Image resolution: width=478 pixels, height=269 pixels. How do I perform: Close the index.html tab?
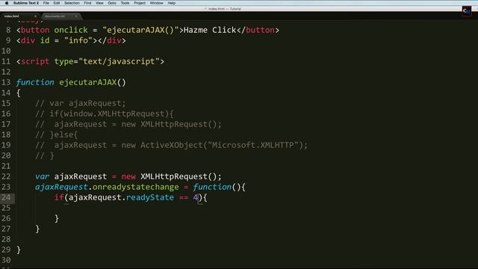click(x=35, y=16)
